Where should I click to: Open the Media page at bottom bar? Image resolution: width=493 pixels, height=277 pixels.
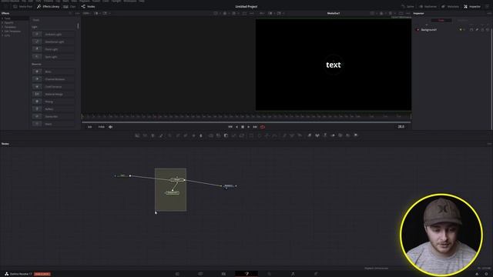tap(177, 274)
